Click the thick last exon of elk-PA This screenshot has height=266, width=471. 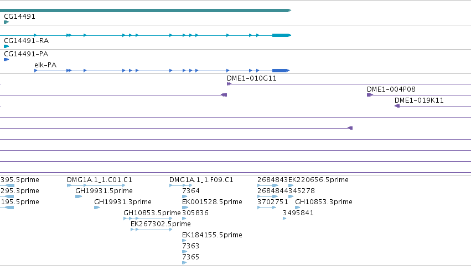click(281, 71)
